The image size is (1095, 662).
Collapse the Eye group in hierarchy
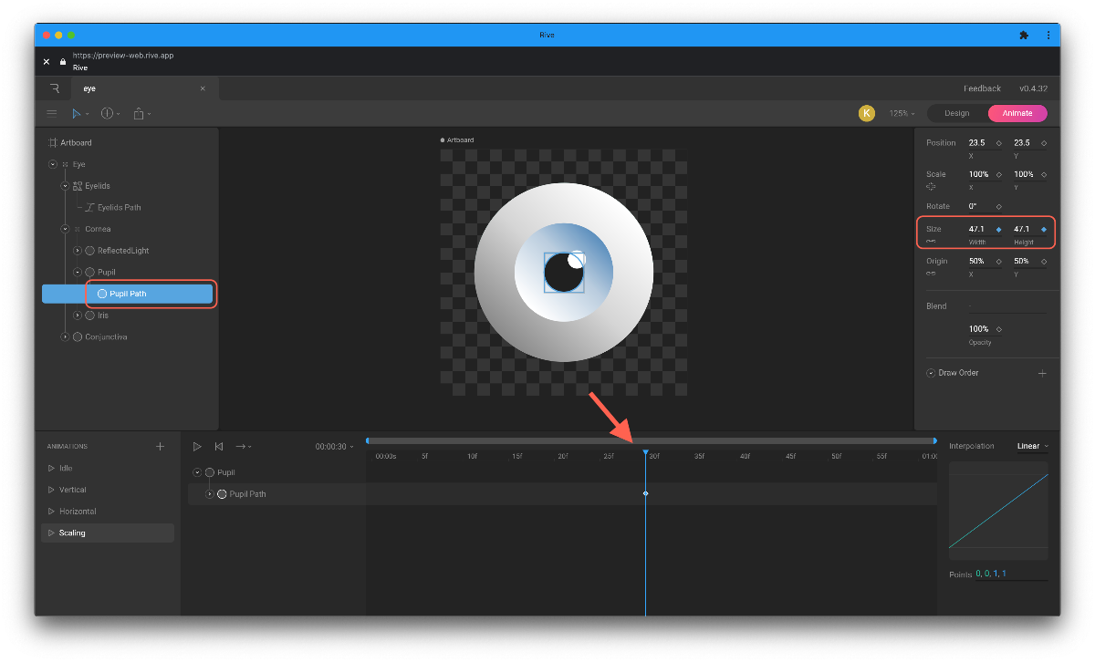(x=53, y=164)
